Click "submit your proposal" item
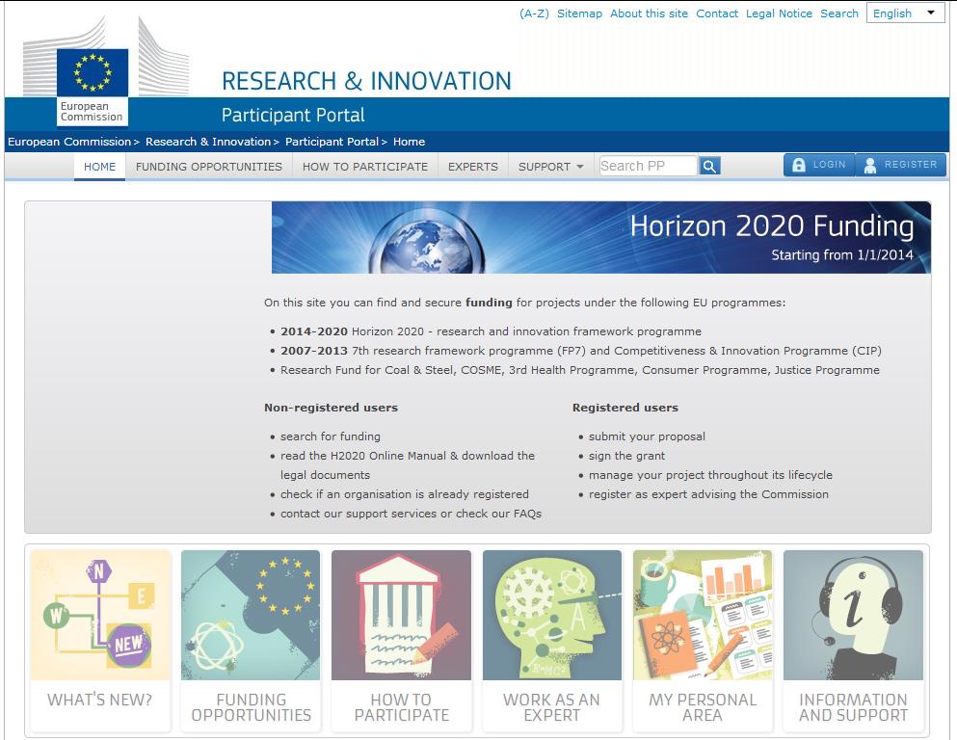Image resolution: width=957 pixels, height=740 pixels. pos(647,436)
